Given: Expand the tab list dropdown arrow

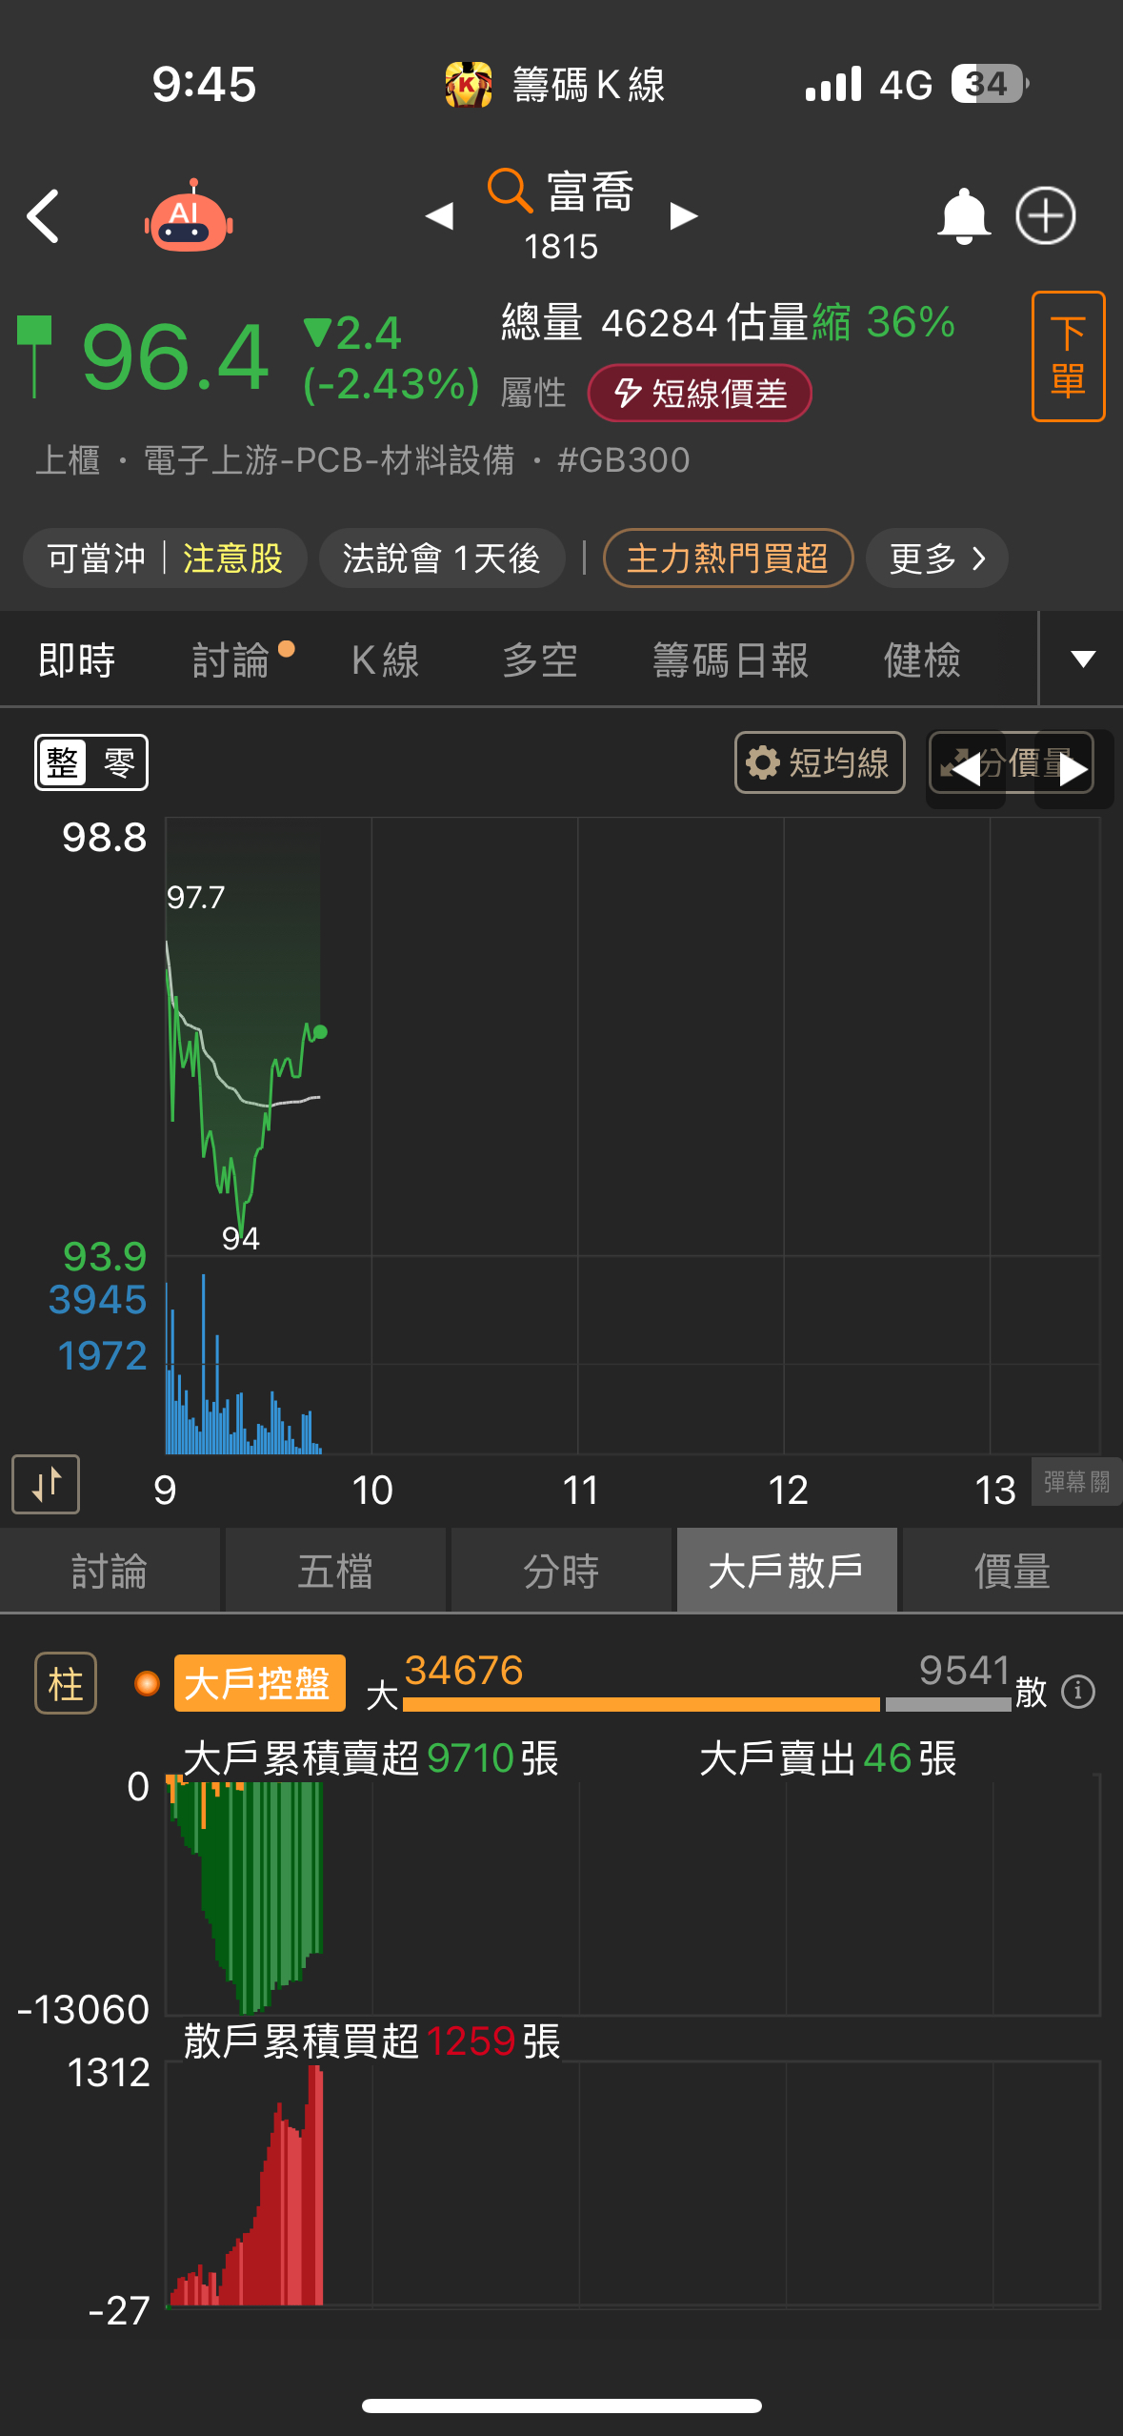Looking at the screenshot, I should pos(1082,659).
